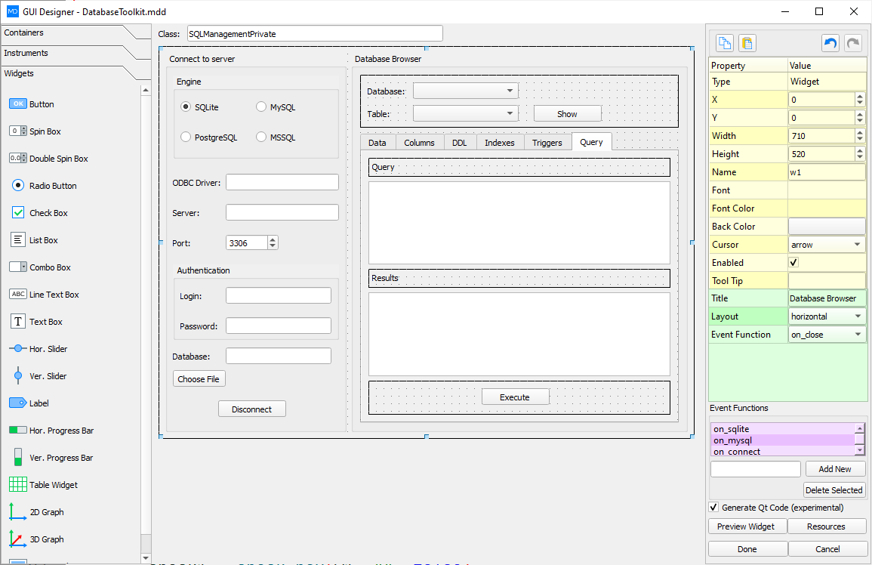Select the List Box widget icon
Screen dimensions: 872x565
tap(18, 240)
